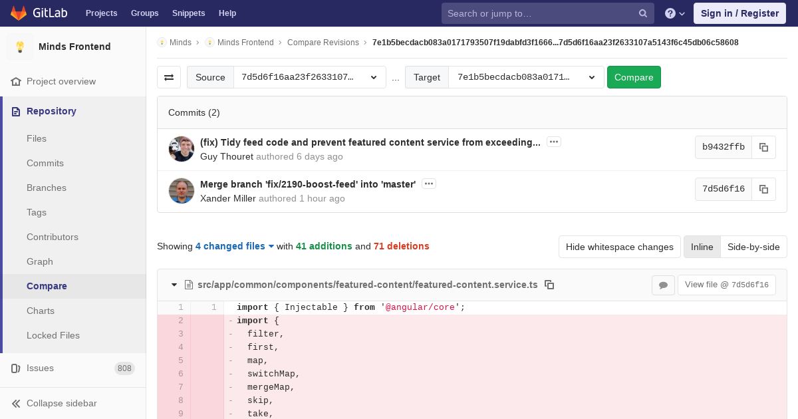Switch diff to Side-by-side view
798x419 pixels.
tap(753, 247)
